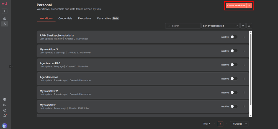Viewport: 278px width, 129px height.
Task: Open the filters funnel icon
Action: pyautogui.click(x=243, y=26)
